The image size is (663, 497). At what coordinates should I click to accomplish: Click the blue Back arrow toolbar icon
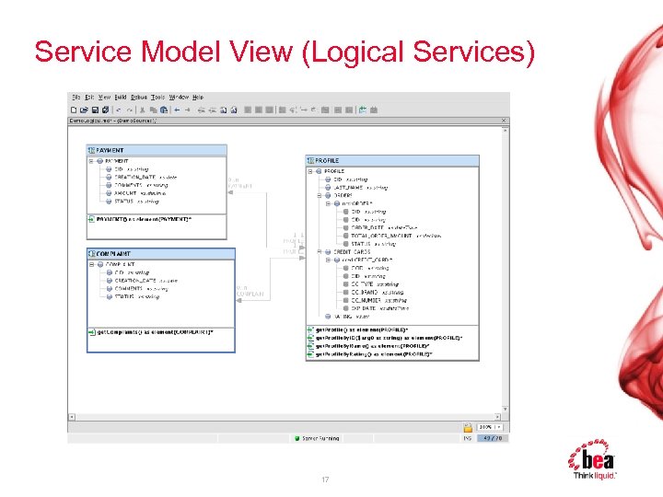[177, 110]
